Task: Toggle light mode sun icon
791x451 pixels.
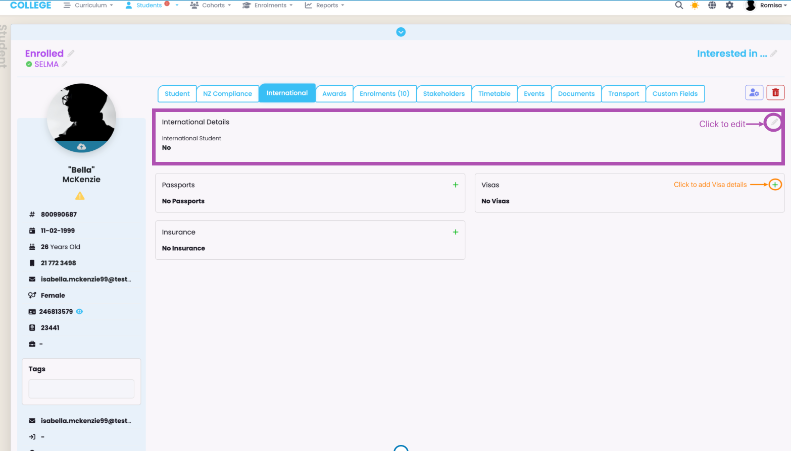Action: coord(695,6)
